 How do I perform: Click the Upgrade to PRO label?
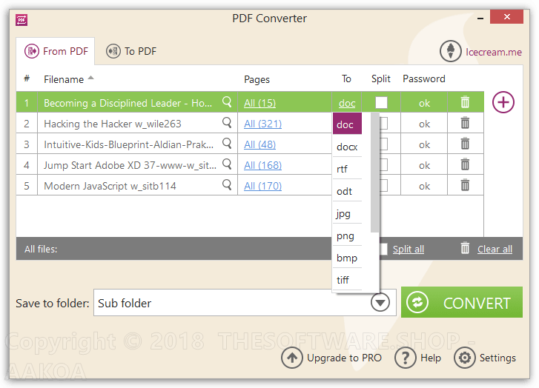click(x=344, y=358)
